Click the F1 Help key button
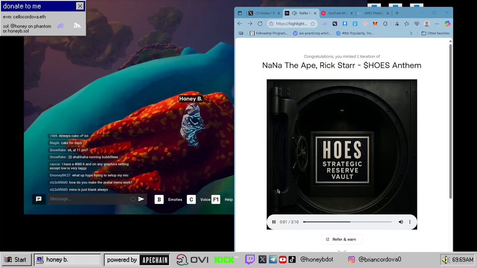 point(215,199)
